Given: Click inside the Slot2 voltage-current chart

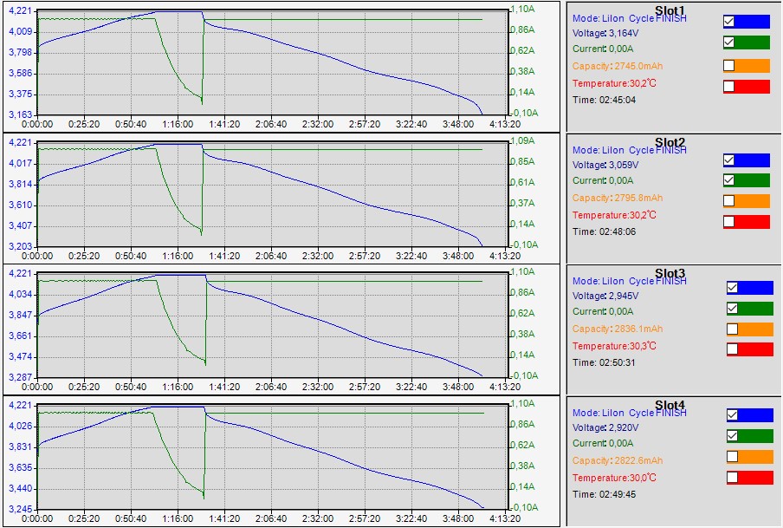Looking at the screenshot, I should pyautogui.click(x=273, y=194).
